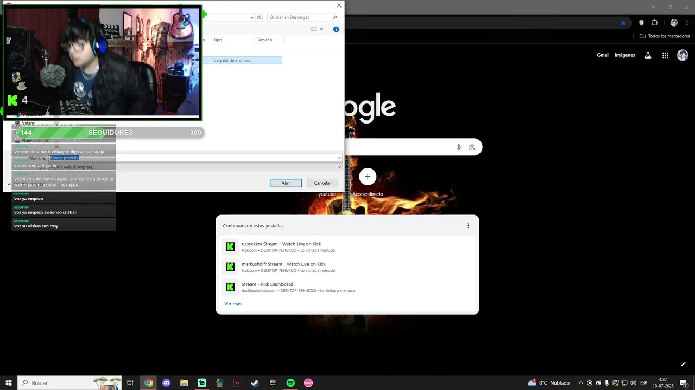Open 'Stream - Kick Dashboard' entry
The image size is (695, 390).
pos(347,287)
